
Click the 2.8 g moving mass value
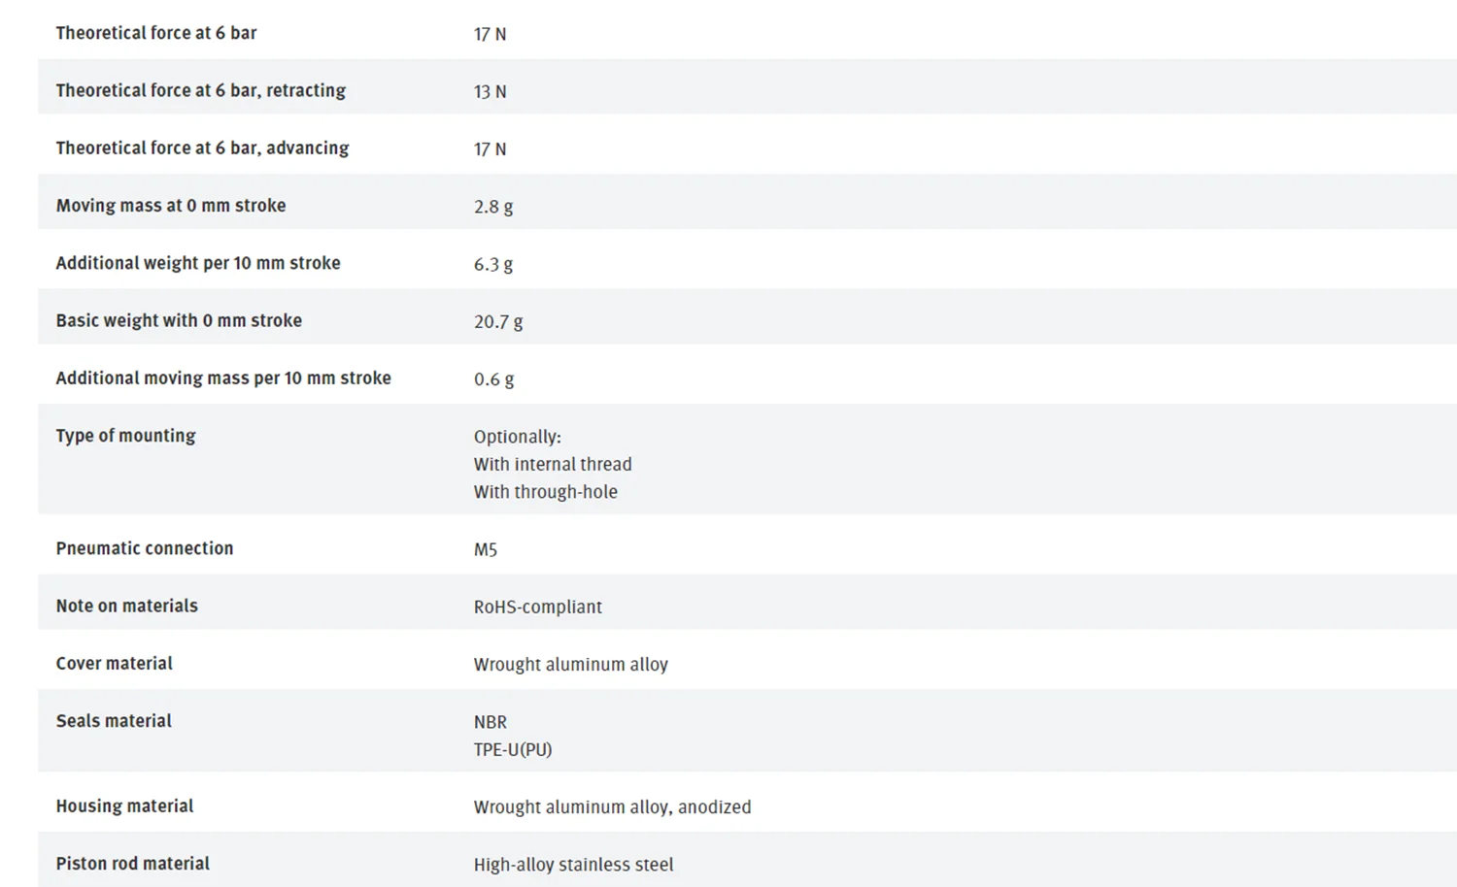tap(493, 206)
